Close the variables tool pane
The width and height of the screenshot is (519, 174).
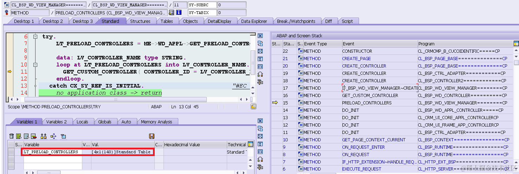point(260,121)
